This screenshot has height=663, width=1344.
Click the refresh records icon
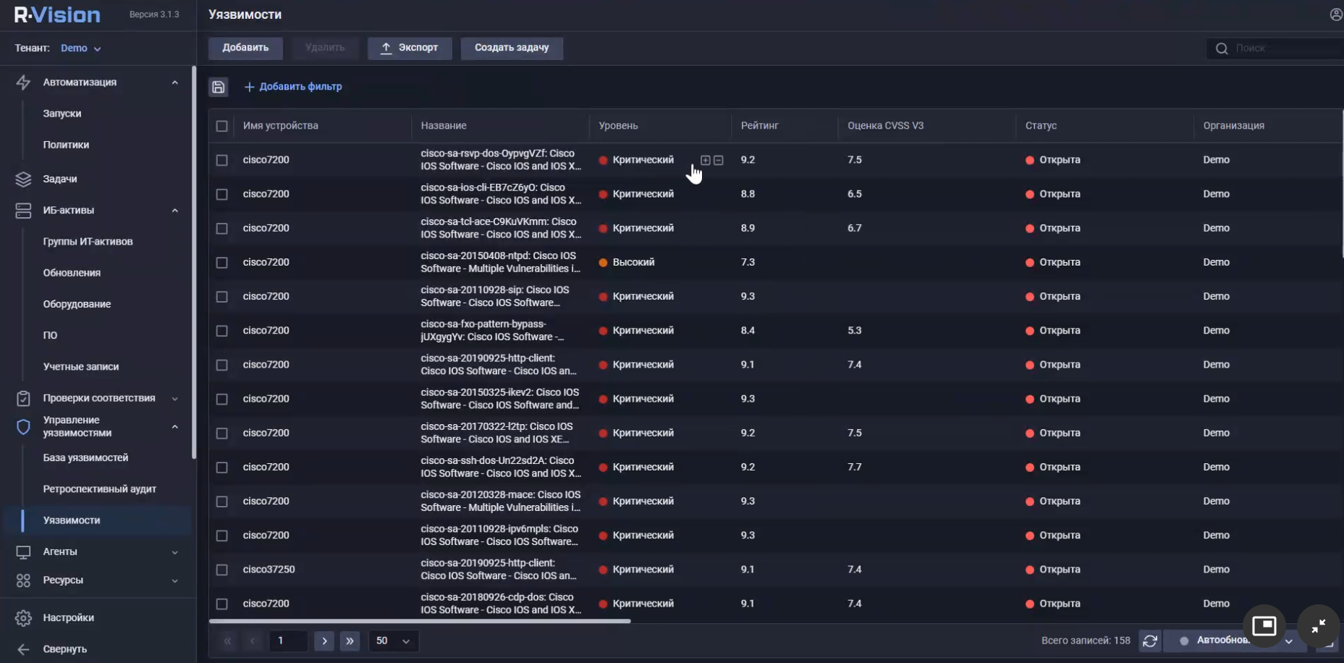click(1149, 641)
